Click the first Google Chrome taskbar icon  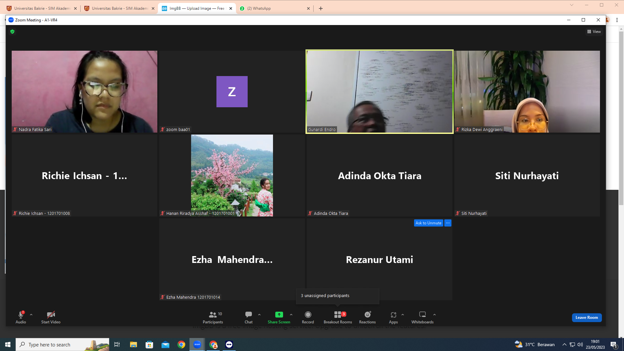181,344
